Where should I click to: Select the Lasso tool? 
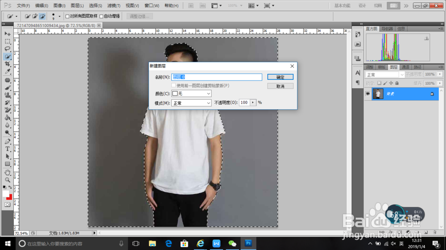[x=8, y=49]
